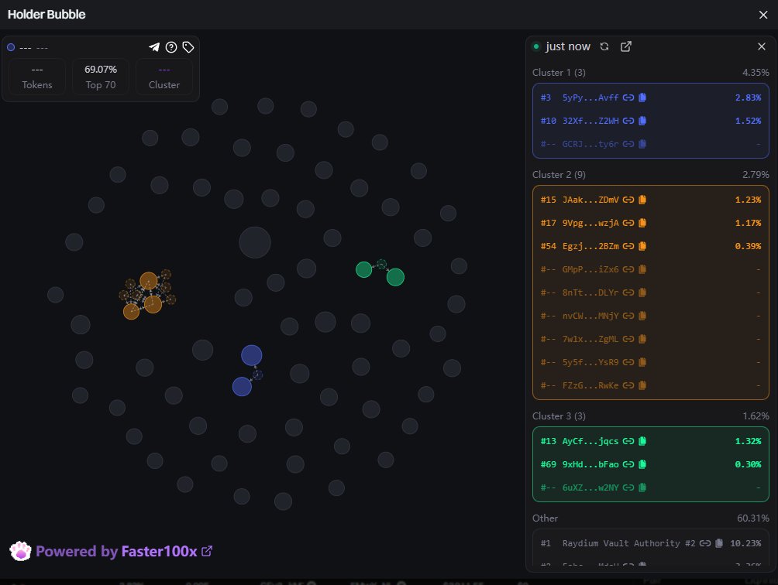This screenshot has height=585, width=778.
Task: Select holder row #69 9xHd...bFao
Action: pos(650,464)
